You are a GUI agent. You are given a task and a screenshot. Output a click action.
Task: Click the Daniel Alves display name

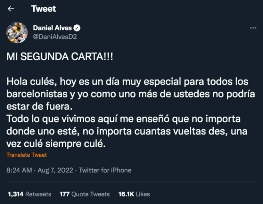click(52, 28)
